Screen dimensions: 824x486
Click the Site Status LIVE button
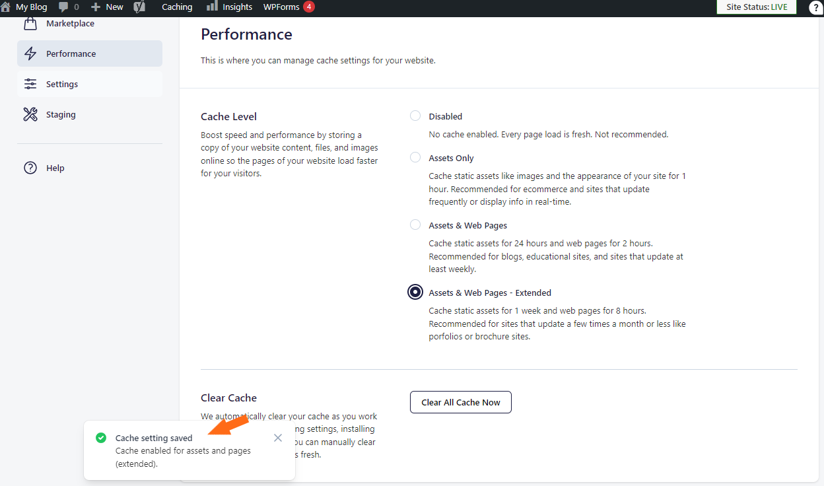pos(756,7)
